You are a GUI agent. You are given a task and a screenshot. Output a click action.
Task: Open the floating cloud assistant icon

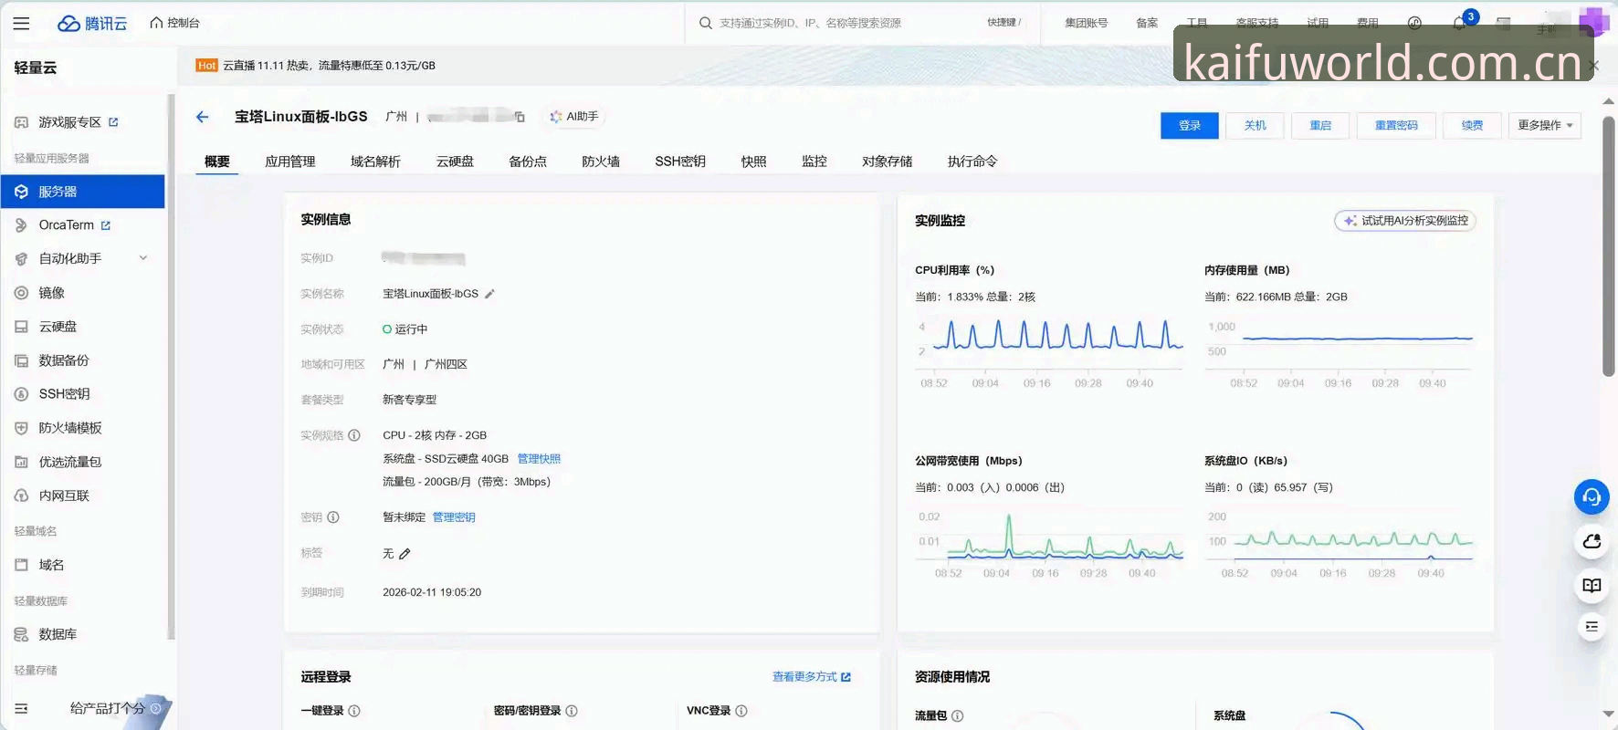1592,541
